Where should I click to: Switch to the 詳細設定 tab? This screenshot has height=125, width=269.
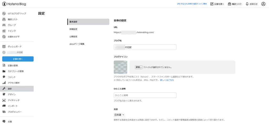(x=73, y=29)
